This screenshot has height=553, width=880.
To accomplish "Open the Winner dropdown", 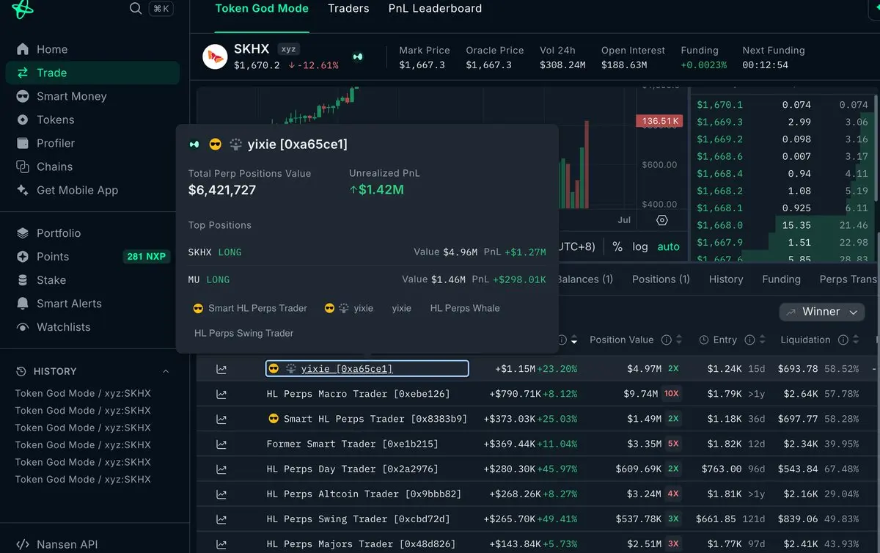I will click(x=822, y=312).
